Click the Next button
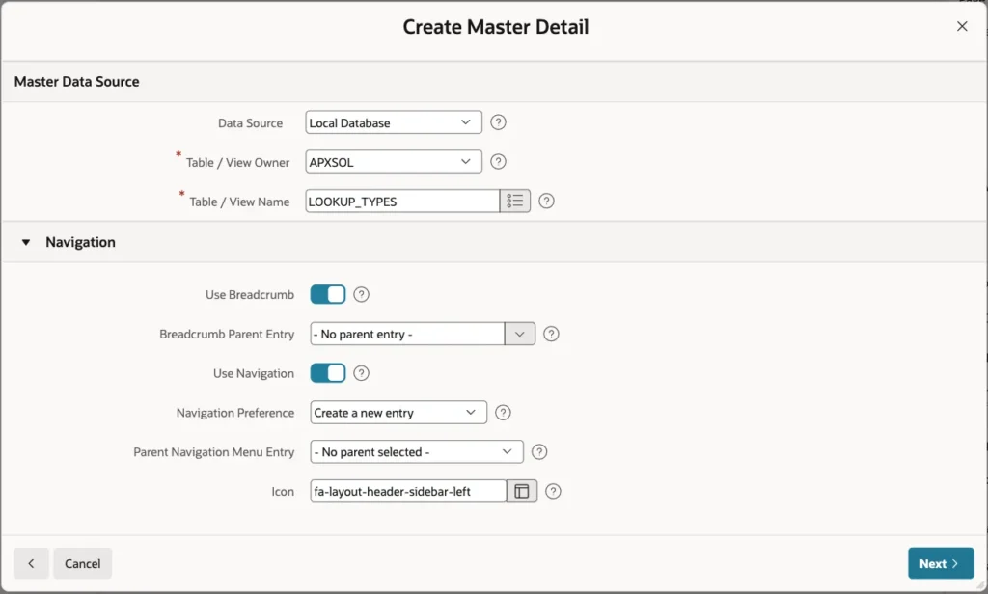 (941, 563)
